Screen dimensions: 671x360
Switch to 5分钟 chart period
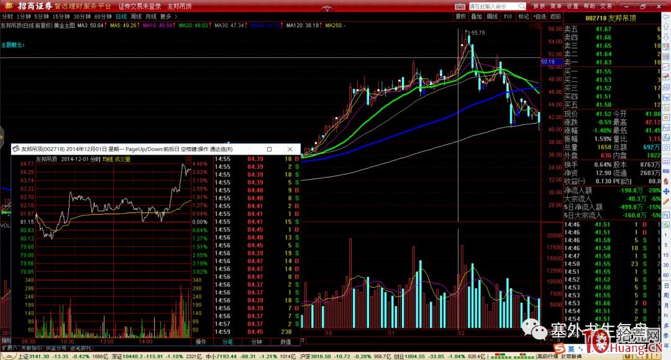[x=42, y=16]
